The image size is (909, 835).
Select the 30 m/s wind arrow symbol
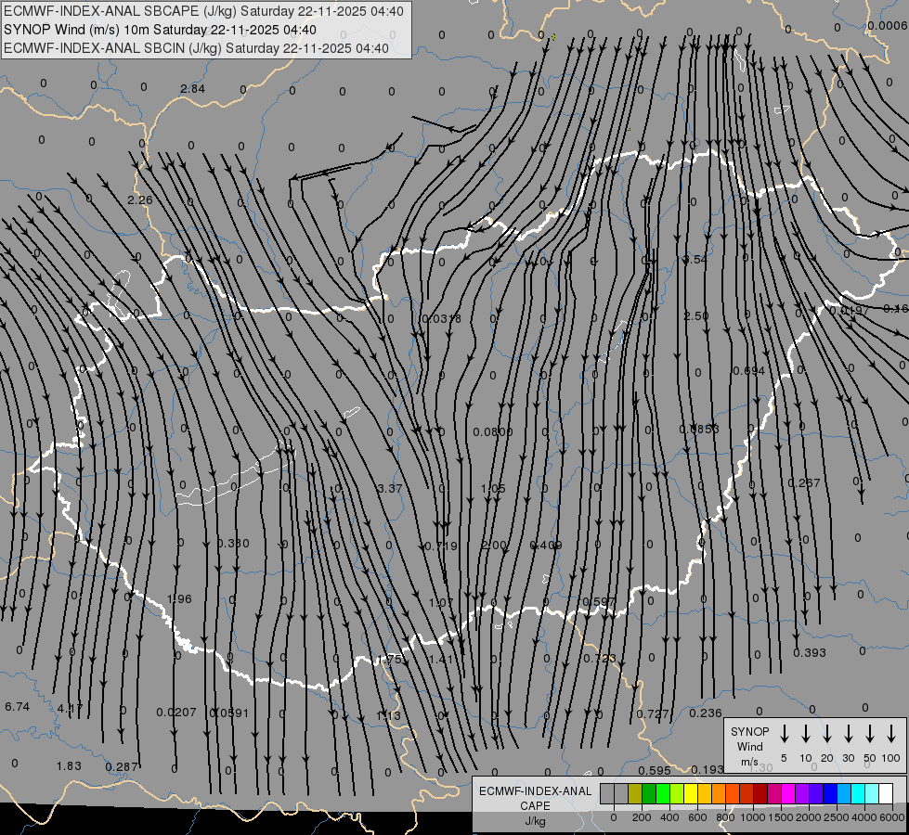click(849, 734)
